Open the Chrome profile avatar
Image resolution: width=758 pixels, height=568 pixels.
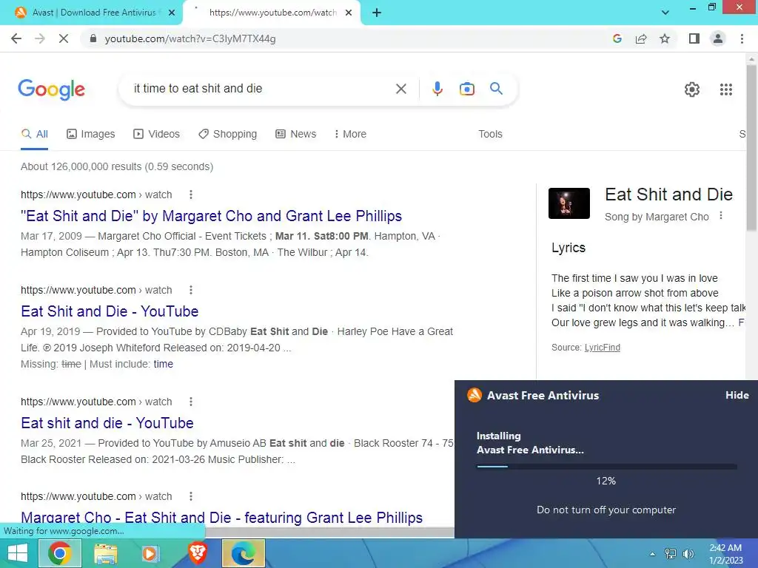click(718, 38)
